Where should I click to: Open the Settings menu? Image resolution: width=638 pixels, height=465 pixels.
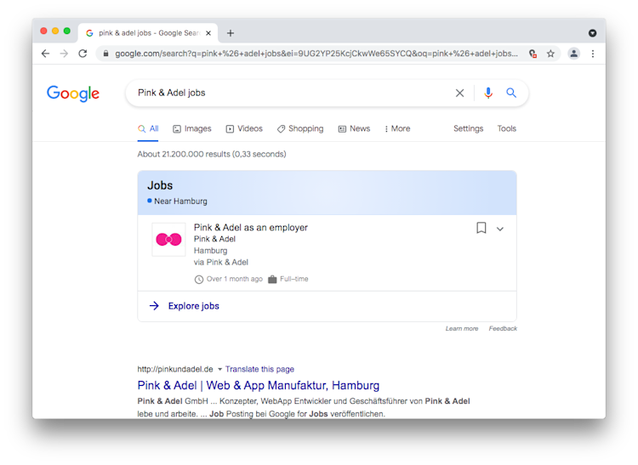point(469,128)
